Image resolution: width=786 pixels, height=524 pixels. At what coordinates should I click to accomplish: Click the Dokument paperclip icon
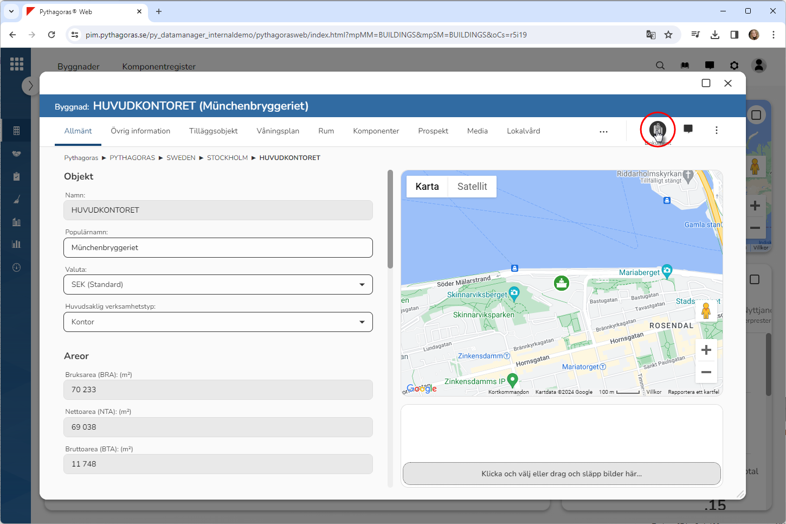[657, 130]
